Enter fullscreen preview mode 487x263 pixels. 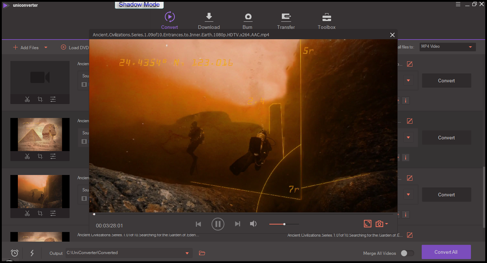pos(367,224)
